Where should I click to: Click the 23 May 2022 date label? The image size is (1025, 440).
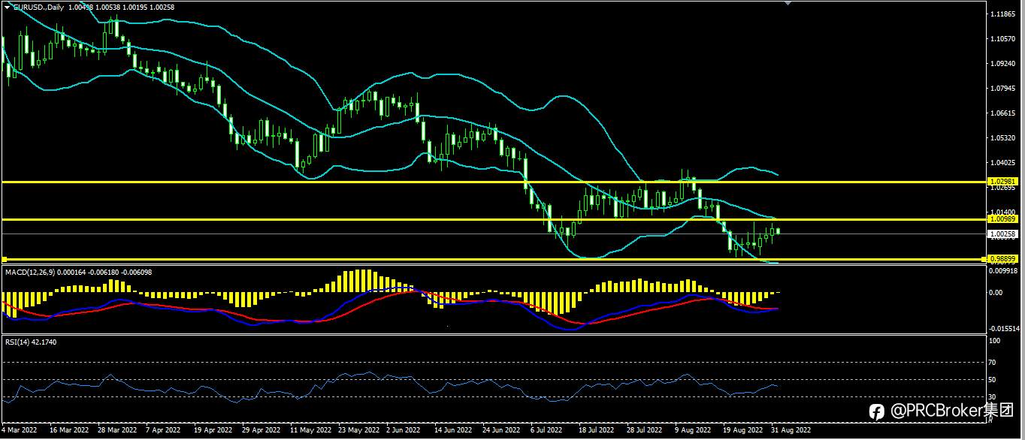point(358,430)
